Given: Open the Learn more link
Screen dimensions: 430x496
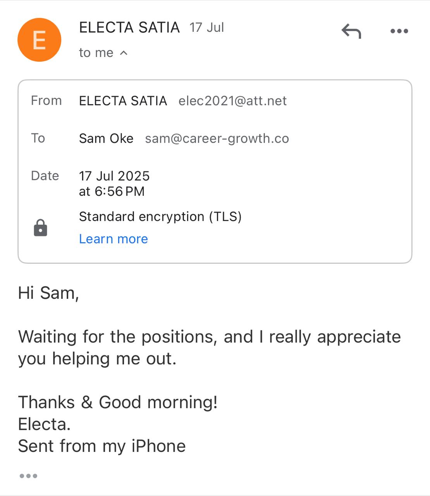Looking at the screenshot, I should (113, 239).
